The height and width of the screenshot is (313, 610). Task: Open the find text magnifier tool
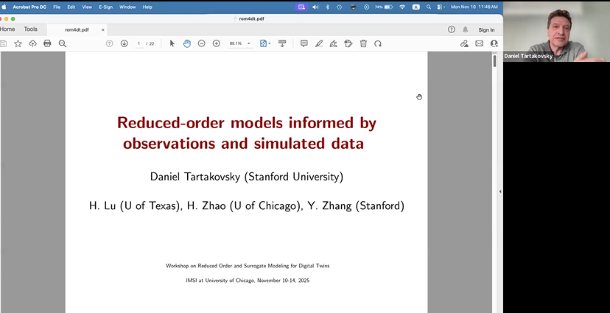pyautogui.click(x=63, y=43)
